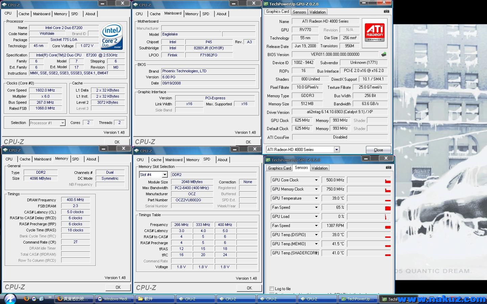
Task: Open the Slot #4 memory slot dropdown
Action: coord(165,175)
